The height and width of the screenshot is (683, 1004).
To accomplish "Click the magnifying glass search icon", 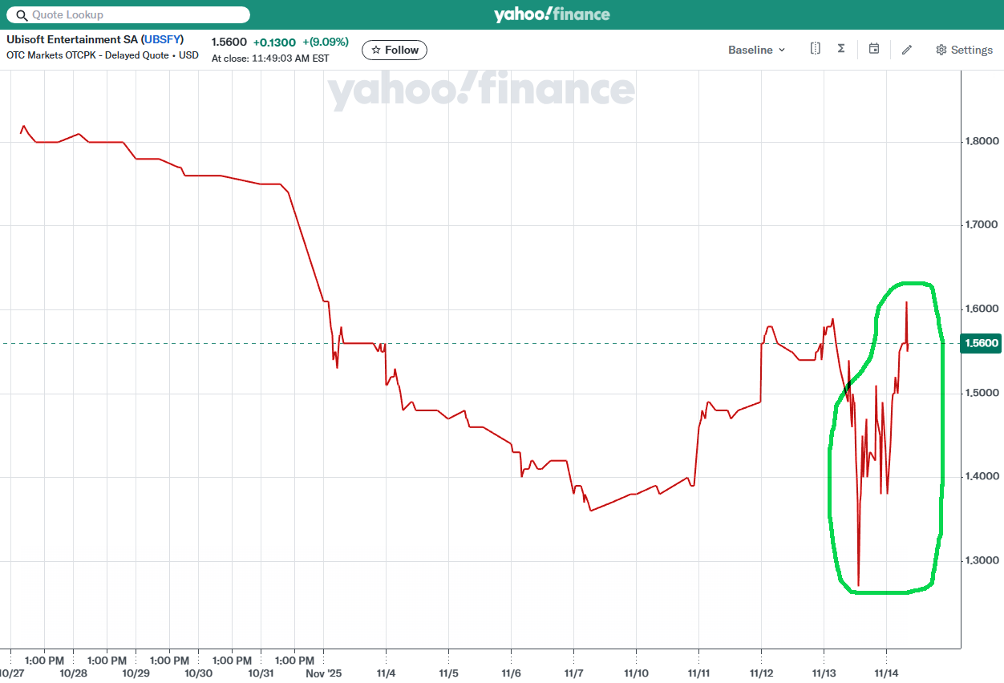I will [x=22, y=15].
